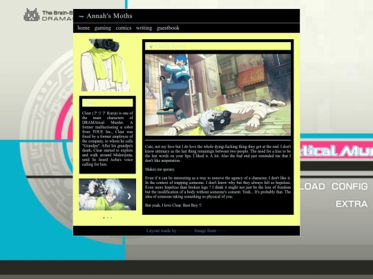Go back with the slideshow's left chevron
The image size is (373, 279).
point(86,196)
